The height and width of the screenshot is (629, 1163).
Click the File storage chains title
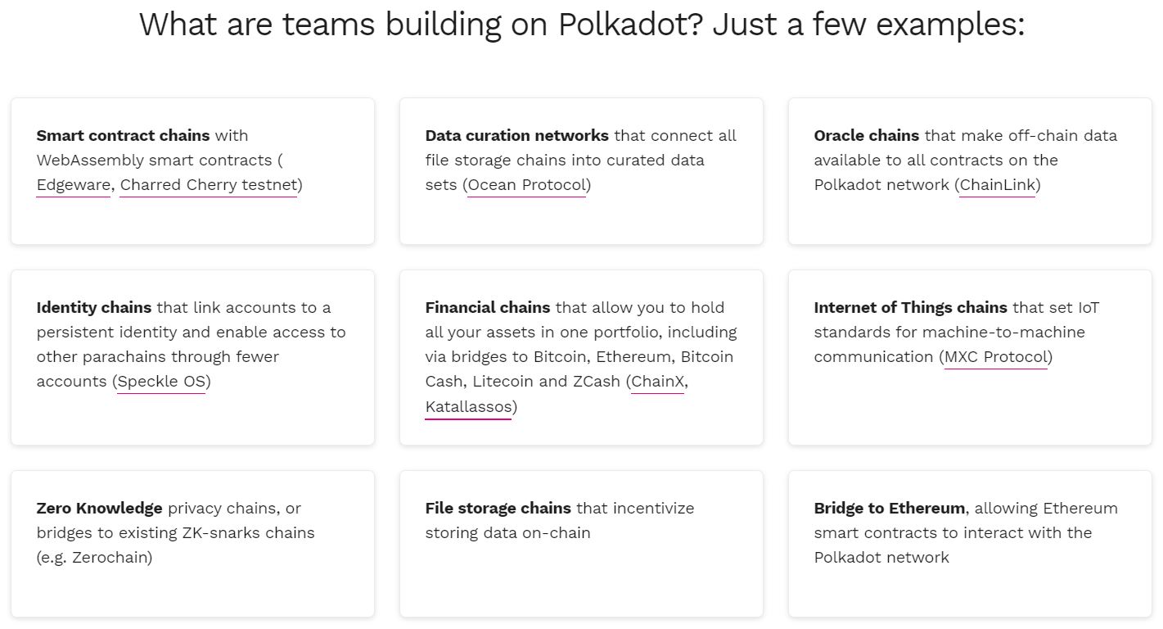pos(498,509)
